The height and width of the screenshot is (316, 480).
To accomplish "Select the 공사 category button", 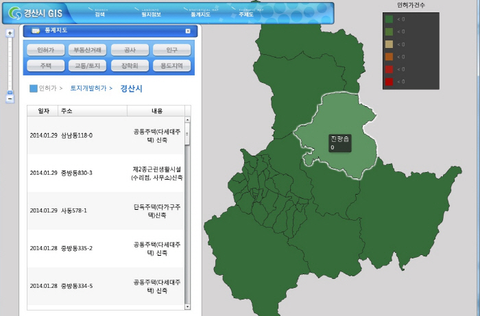I will point(130,50).
